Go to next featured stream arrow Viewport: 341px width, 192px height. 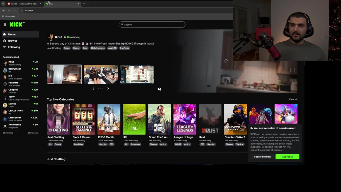[108, 89]
